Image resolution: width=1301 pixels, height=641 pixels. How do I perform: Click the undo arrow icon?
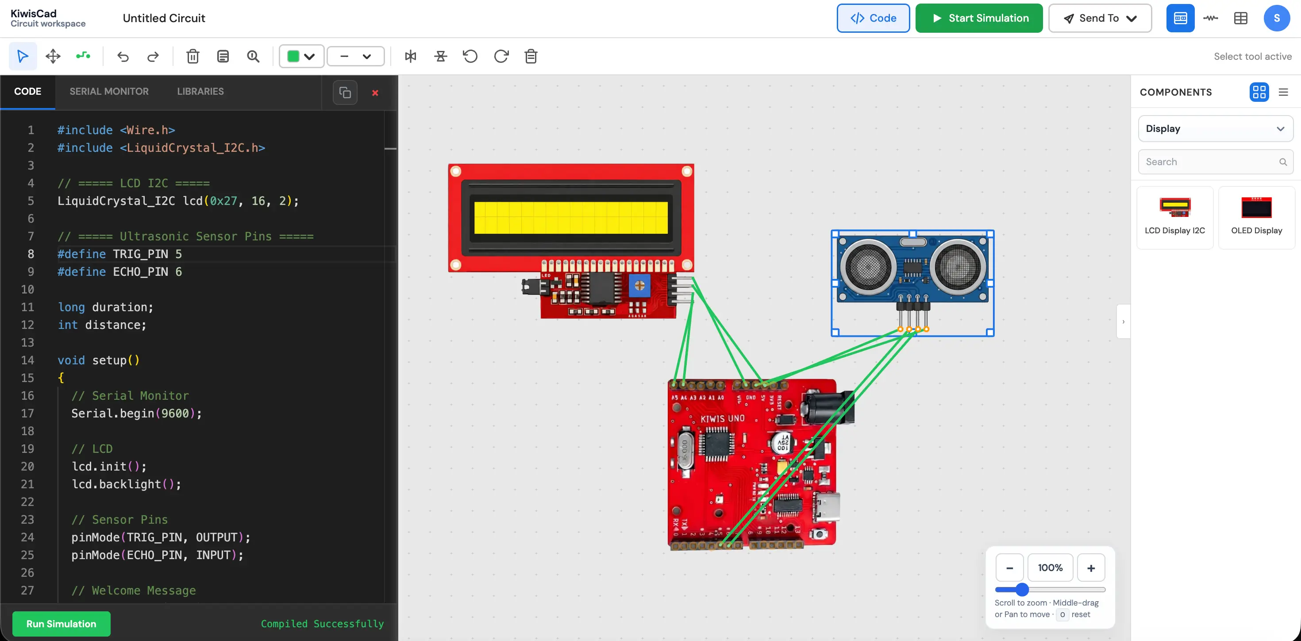click(x=123, y=56)
